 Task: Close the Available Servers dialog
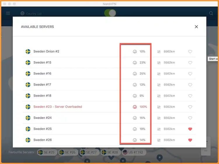click(x=196, y=27)
